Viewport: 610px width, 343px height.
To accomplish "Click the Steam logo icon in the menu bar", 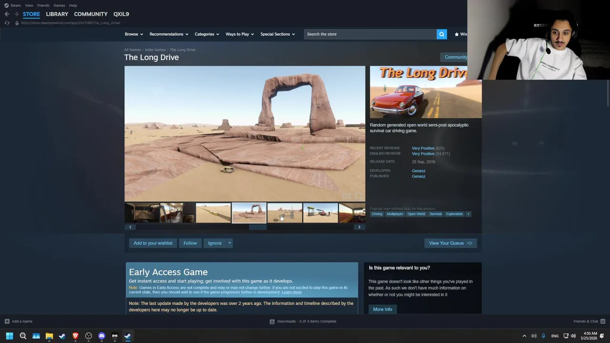I will pyautogui.click(x=6, y=5).
